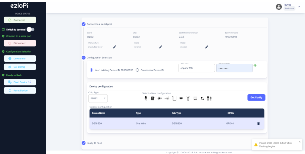Open Device Info from sidebar

coord(20,58)
